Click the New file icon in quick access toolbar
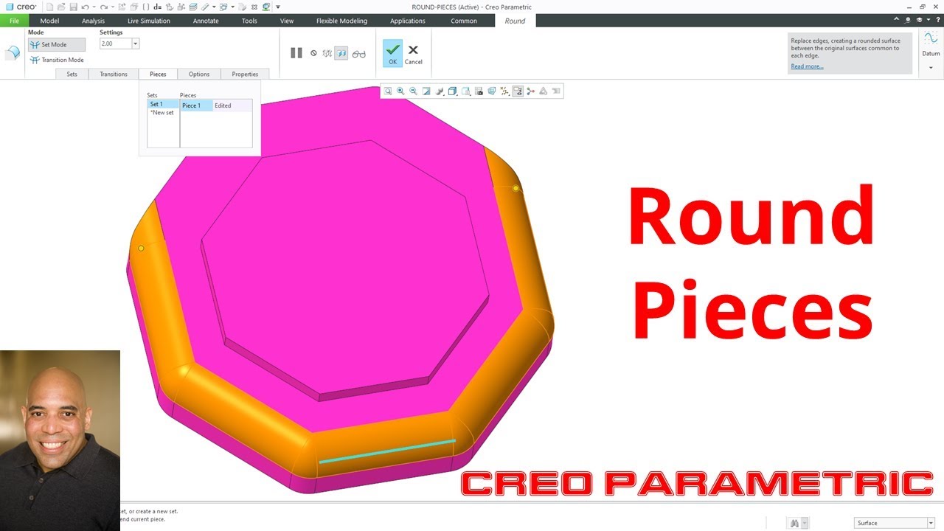This screenshot has width=944, height=531. (x=49, y=7)
